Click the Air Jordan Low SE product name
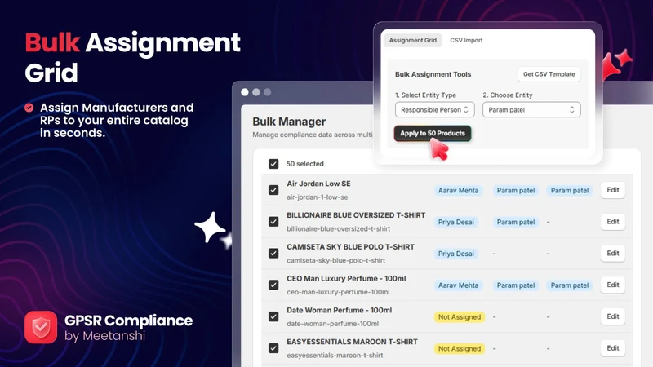The image size is (653, 367). coord(318,183)
